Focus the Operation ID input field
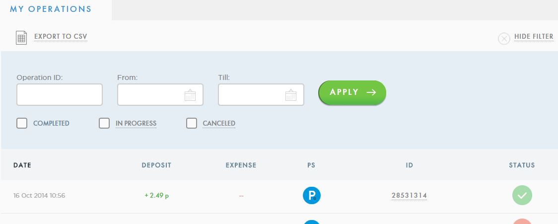Image resolution: width=558 pixels, height=224 pixels. [60, 95]
